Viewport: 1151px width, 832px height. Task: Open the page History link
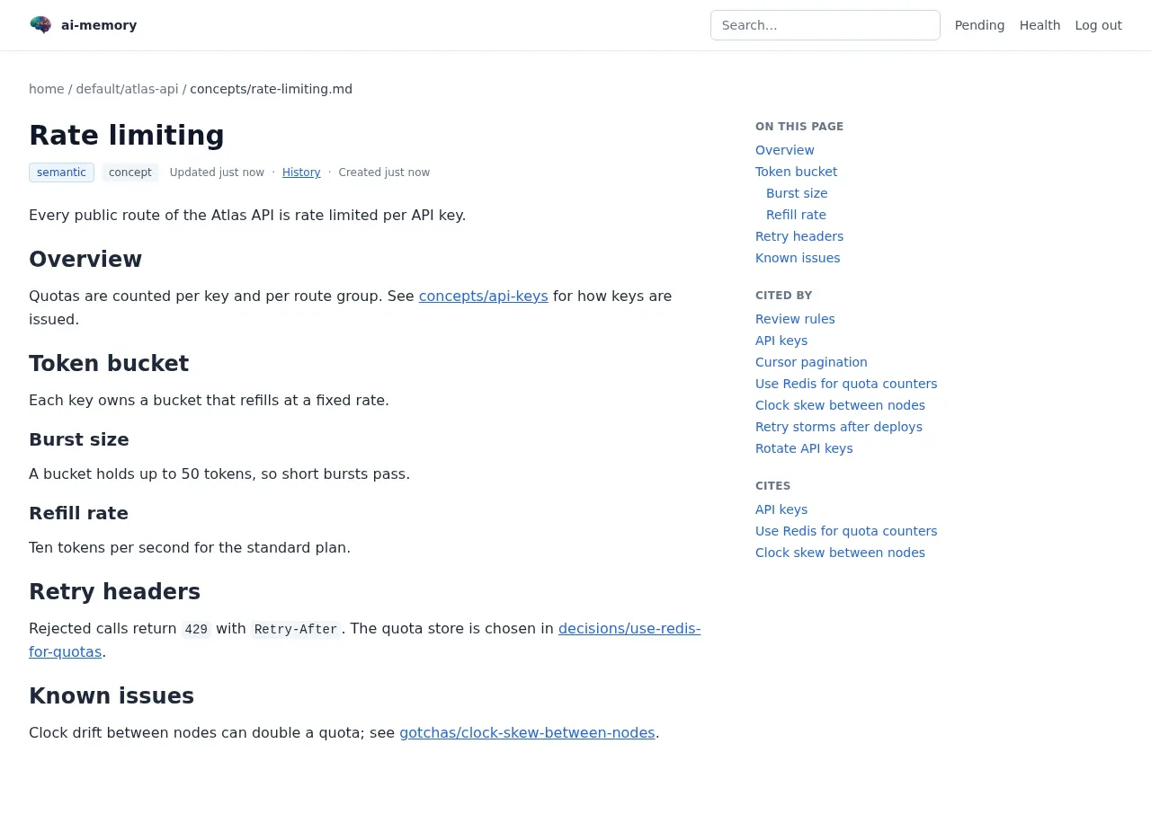(301, 173)
